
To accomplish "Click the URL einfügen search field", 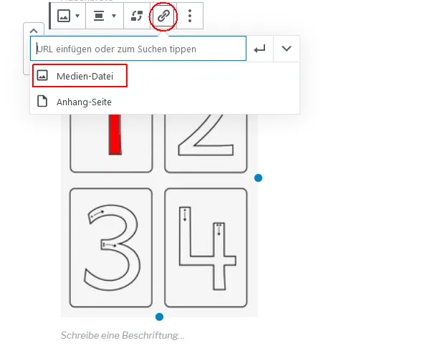I will 138,49.
